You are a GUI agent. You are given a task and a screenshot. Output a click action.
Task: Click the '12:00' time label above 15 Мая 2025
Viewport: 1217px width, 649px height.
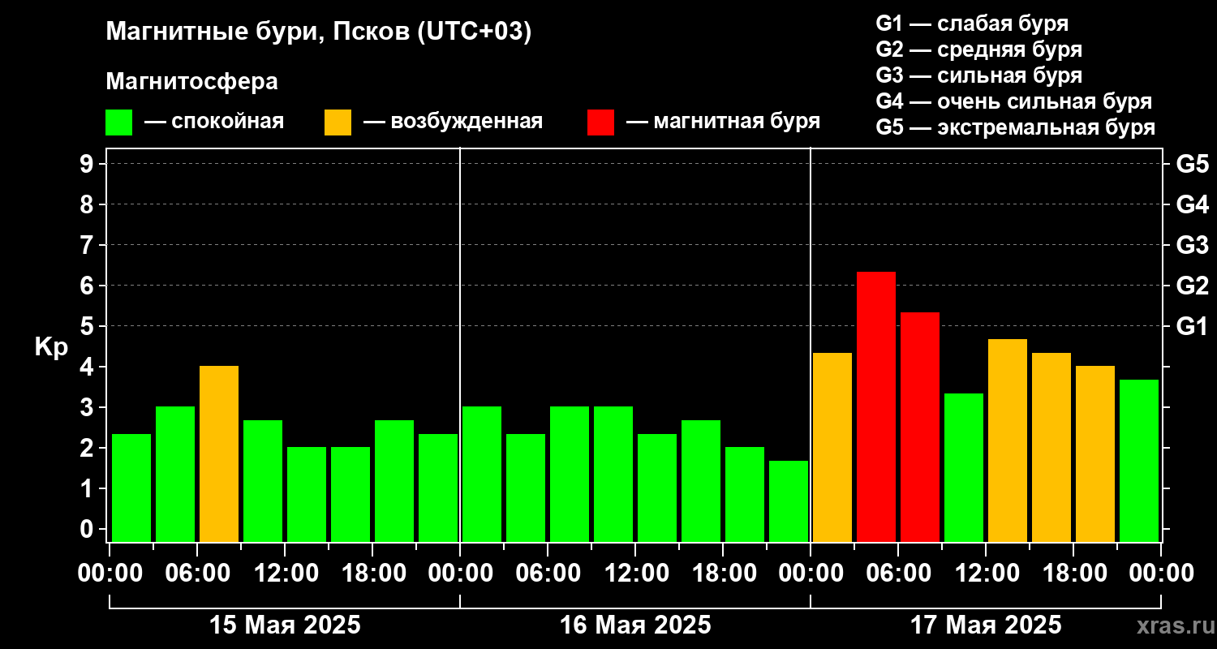tap(285, 573)
